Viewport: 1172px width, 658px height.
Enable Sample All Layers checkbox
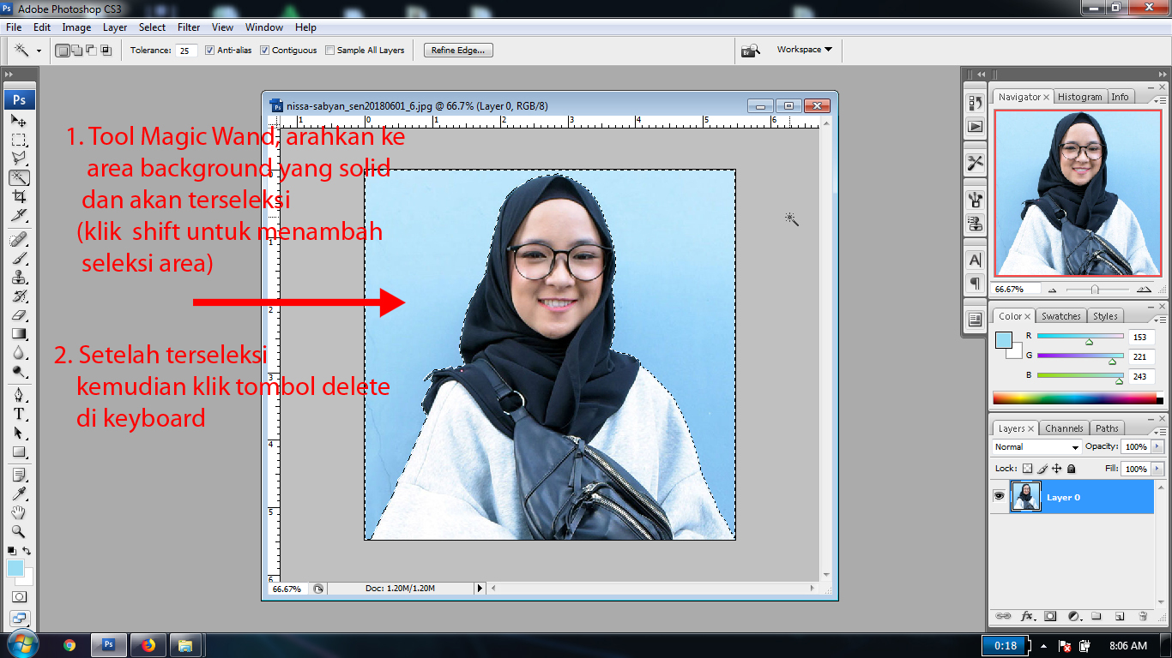(330, 51)
